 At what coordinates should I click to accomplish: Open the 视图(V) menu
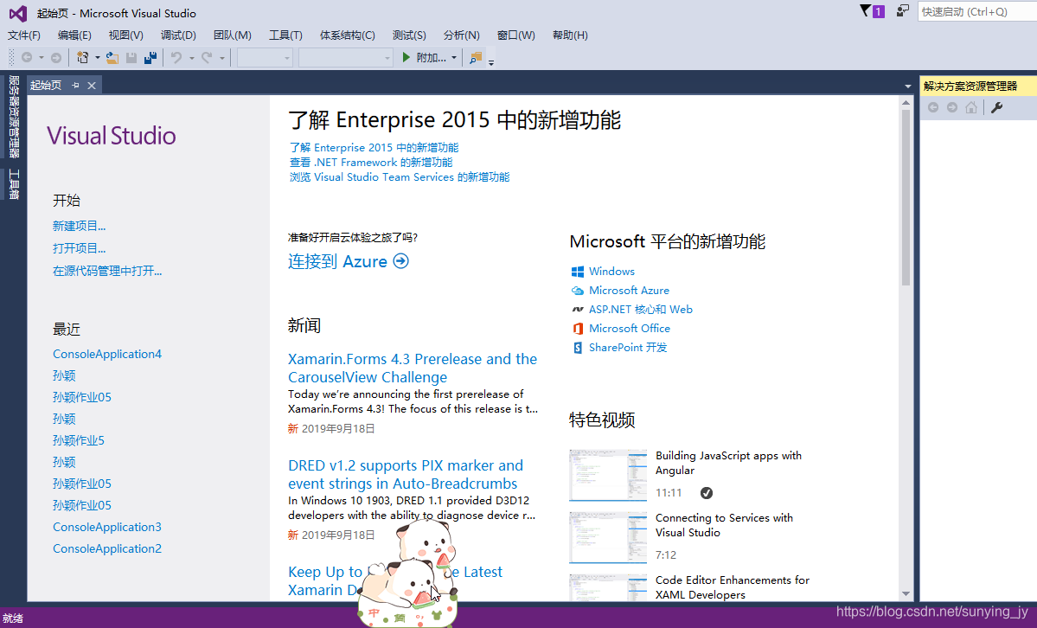[x=125, y=35]
